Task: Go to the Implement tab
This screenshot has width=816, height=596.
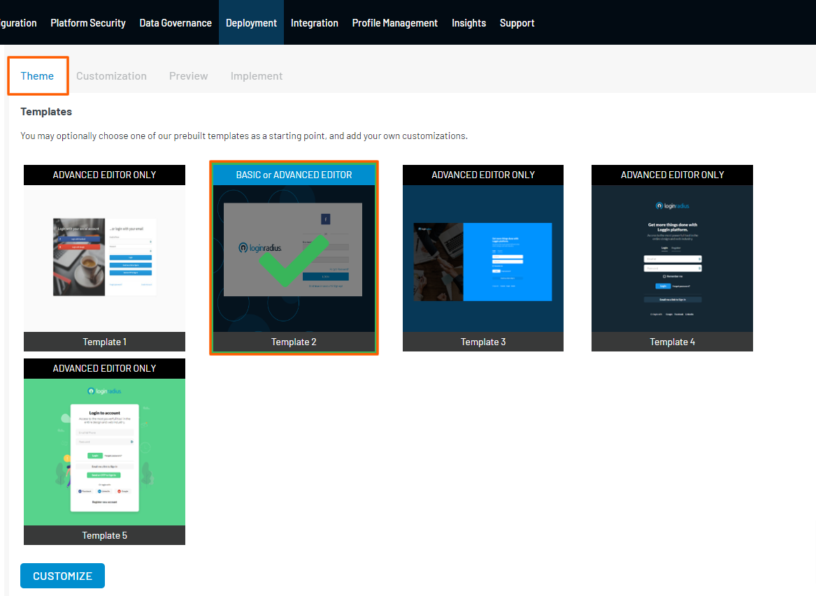Action: pyautogui.click(x=257, y=76)
